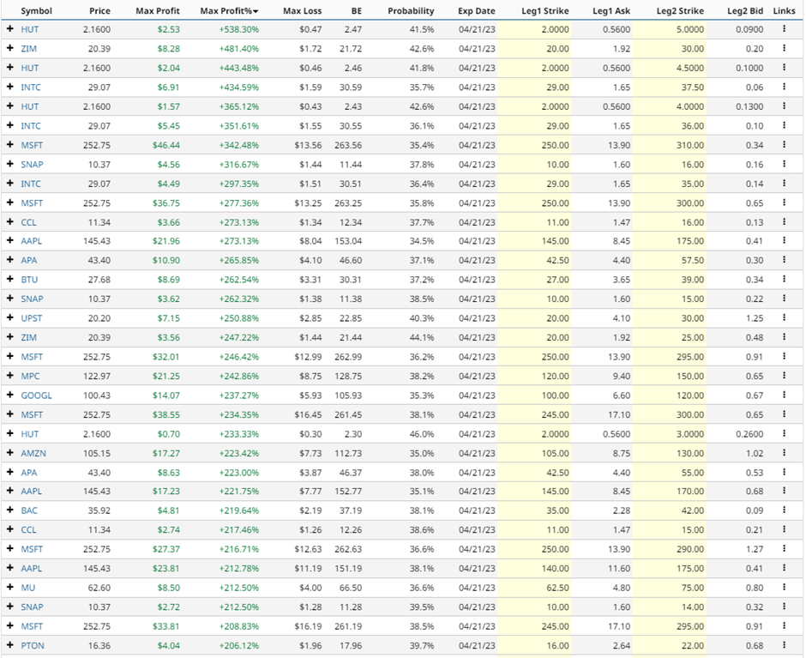Open links menu for CCL $2.74 profit row
Viewport: 806px width, 658px height.
[784, 529]
